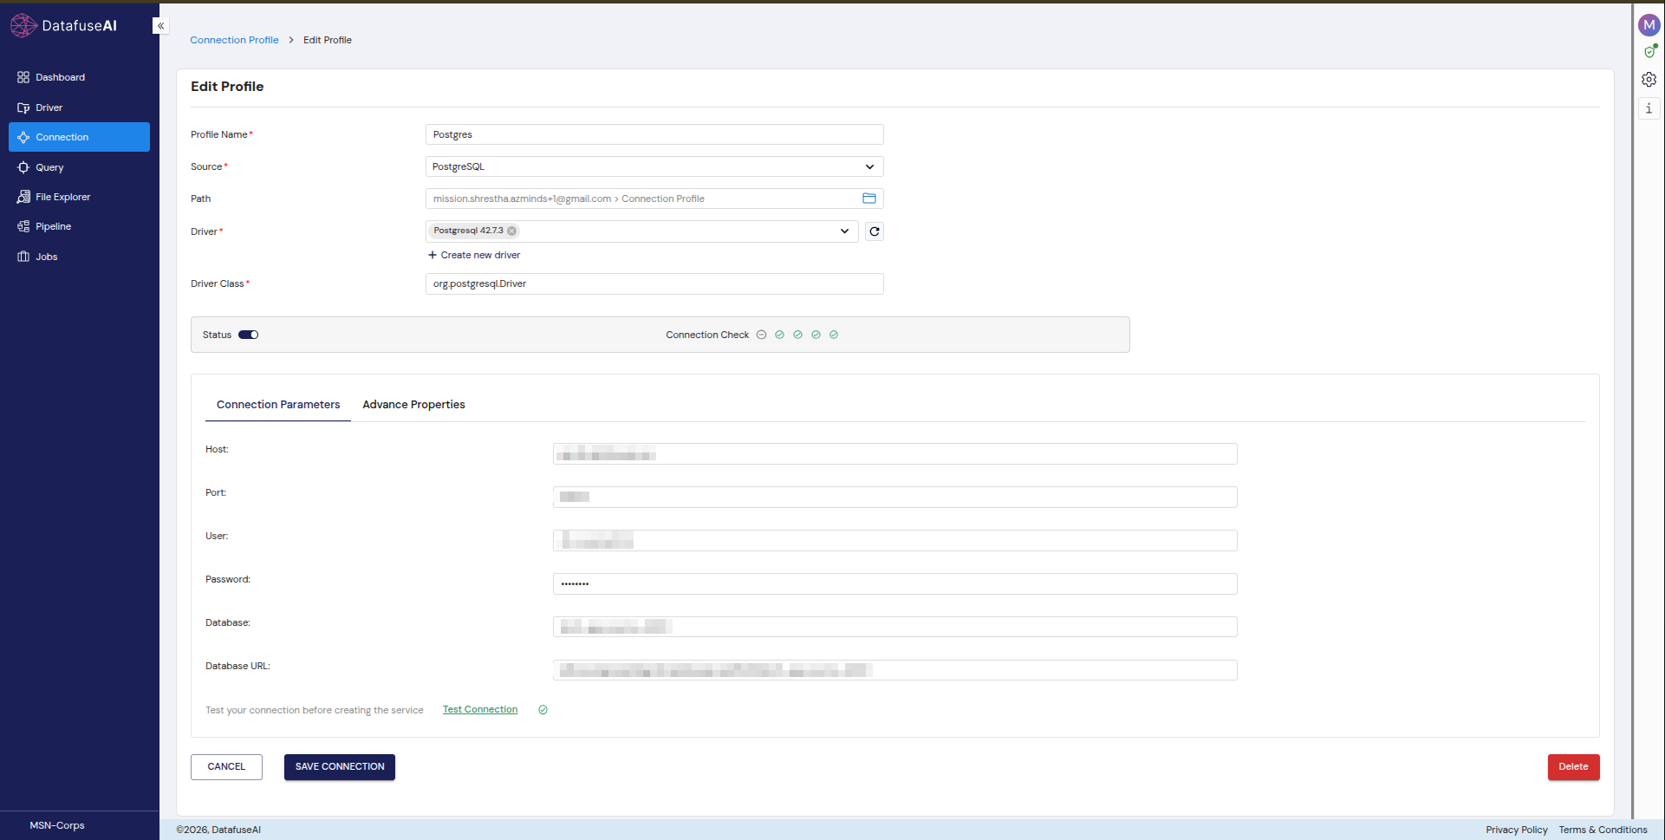Screen dimensions: 1665x840
Task: Collapse the sidebar with double-chevron icon
Action: point(160,26)
